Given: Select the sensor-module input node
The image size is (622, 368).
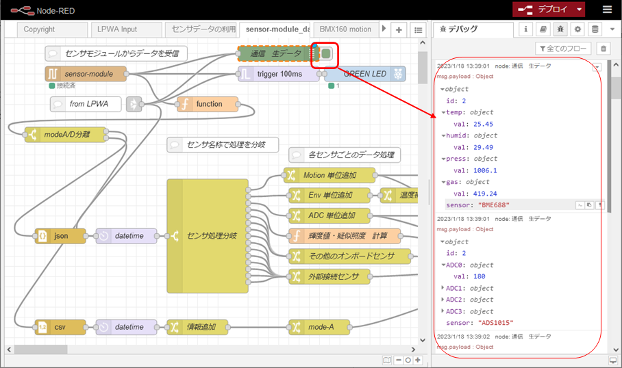Looking at the screenshot, I should point(86,74).
